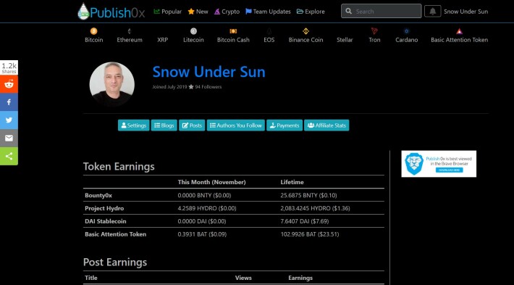
Task: Open the XRP category link
Action: coord(163,40)
